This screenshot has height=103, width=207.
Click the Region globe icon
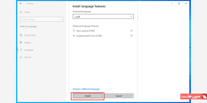pos(21,42)
